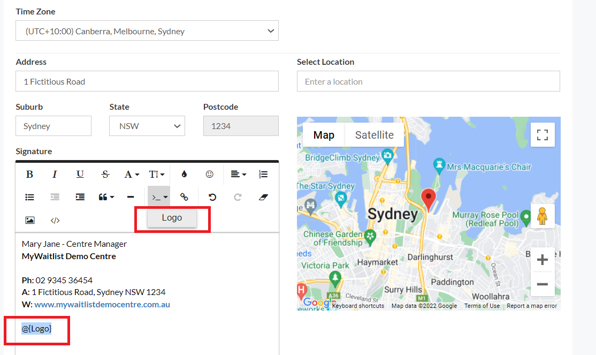Click the MyWaitlist Demo Centre text

point(69,256)
